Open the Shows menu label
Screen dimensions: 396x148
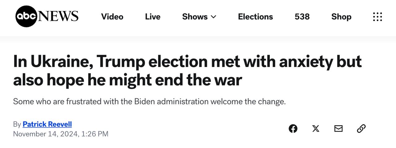click(195, 17)
